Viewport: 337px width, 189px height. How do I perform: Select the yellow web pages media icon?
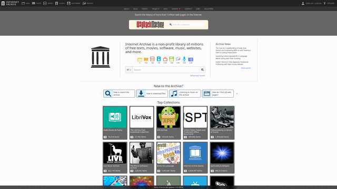(x=140, y=59)
